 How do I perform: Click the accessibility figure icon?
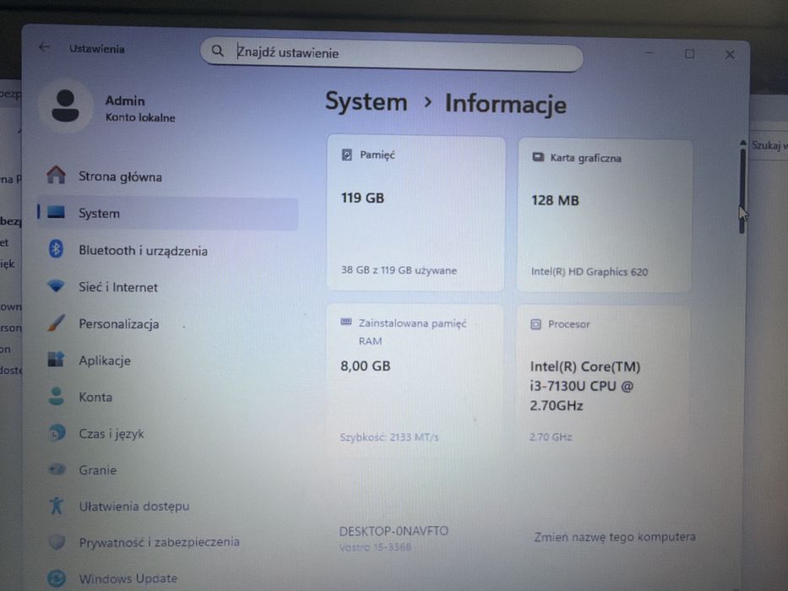(57, 506)
